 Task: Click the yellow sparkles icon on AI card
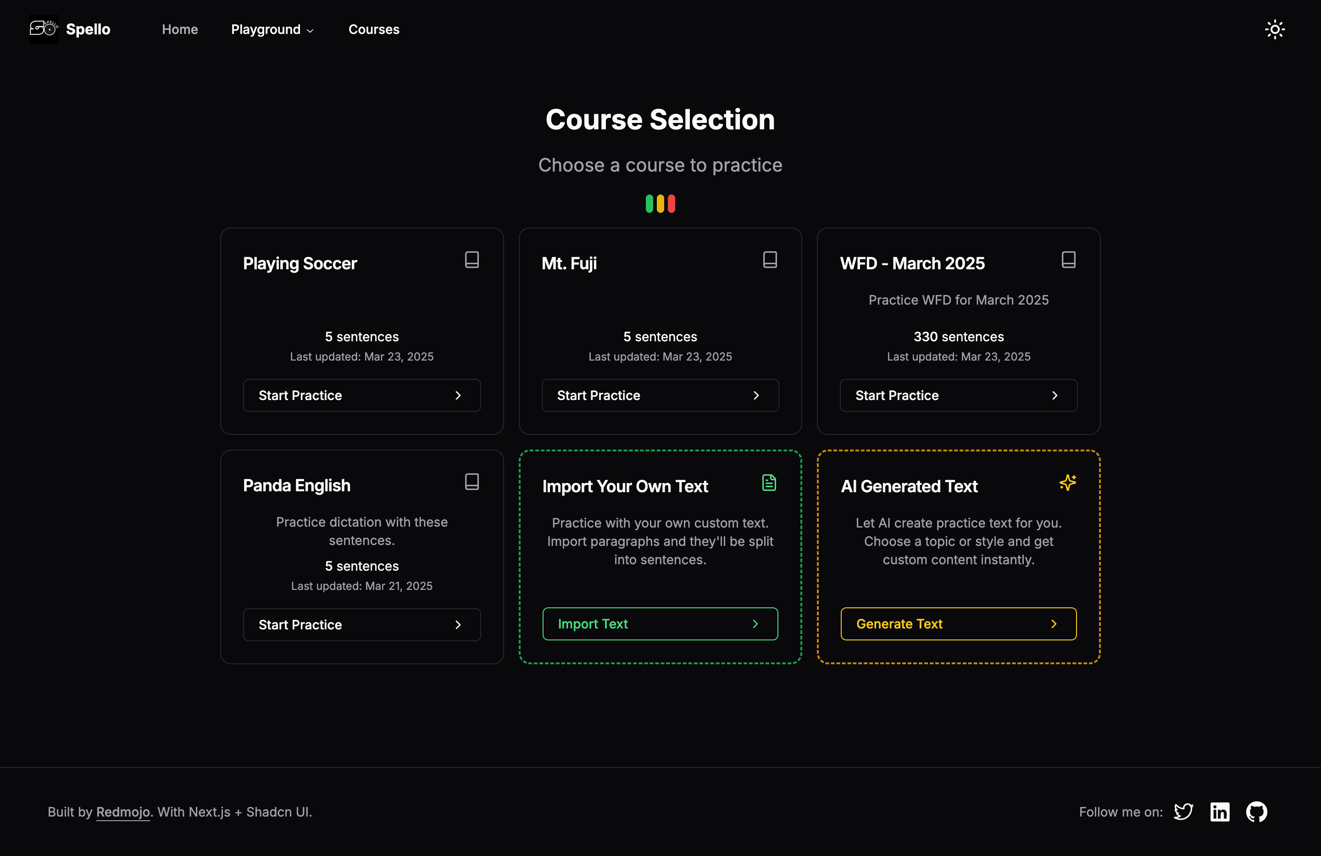click(1067, 483)
